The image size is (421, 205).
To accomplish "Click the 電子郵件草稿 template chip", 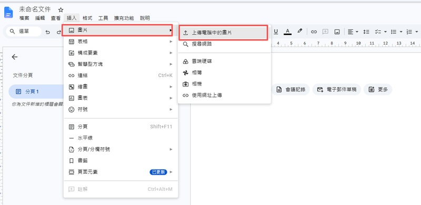I will click(337, 90).
